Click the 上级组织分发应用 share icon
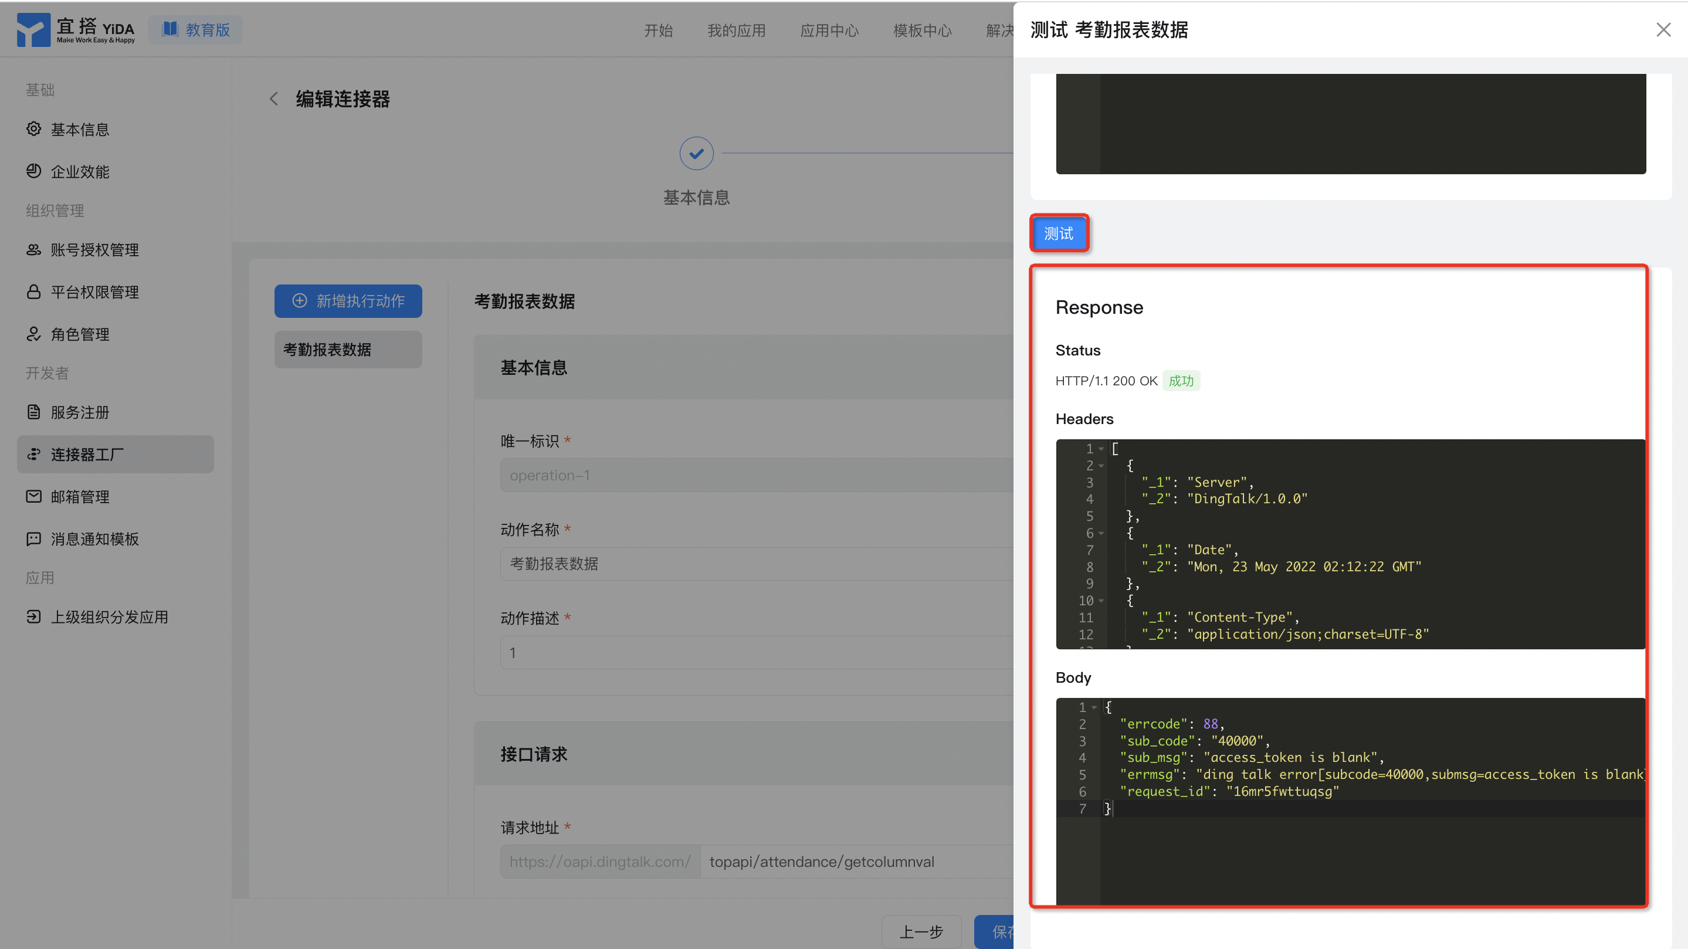Viewport: 1688px width, 949px height. click(33, 616)
